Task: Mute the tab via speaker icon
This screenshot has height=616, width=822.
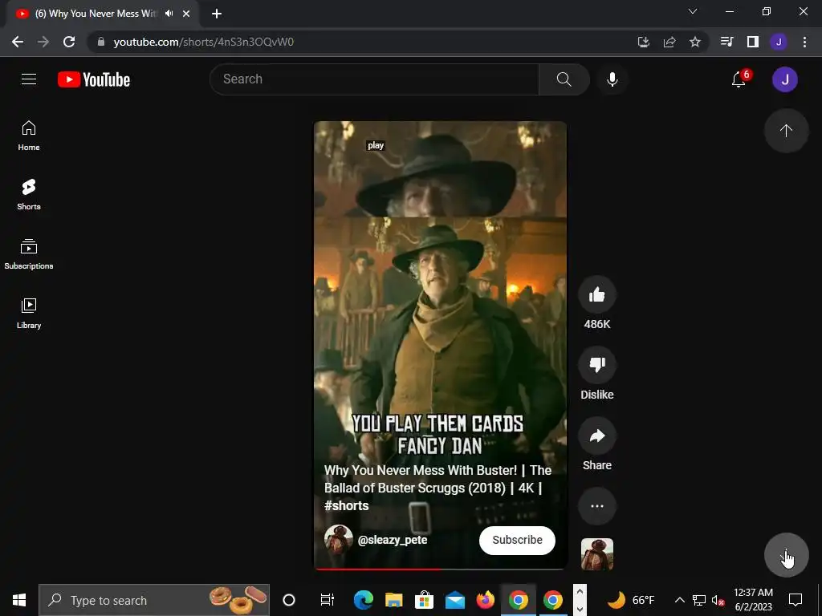Action: click(169, 14)
